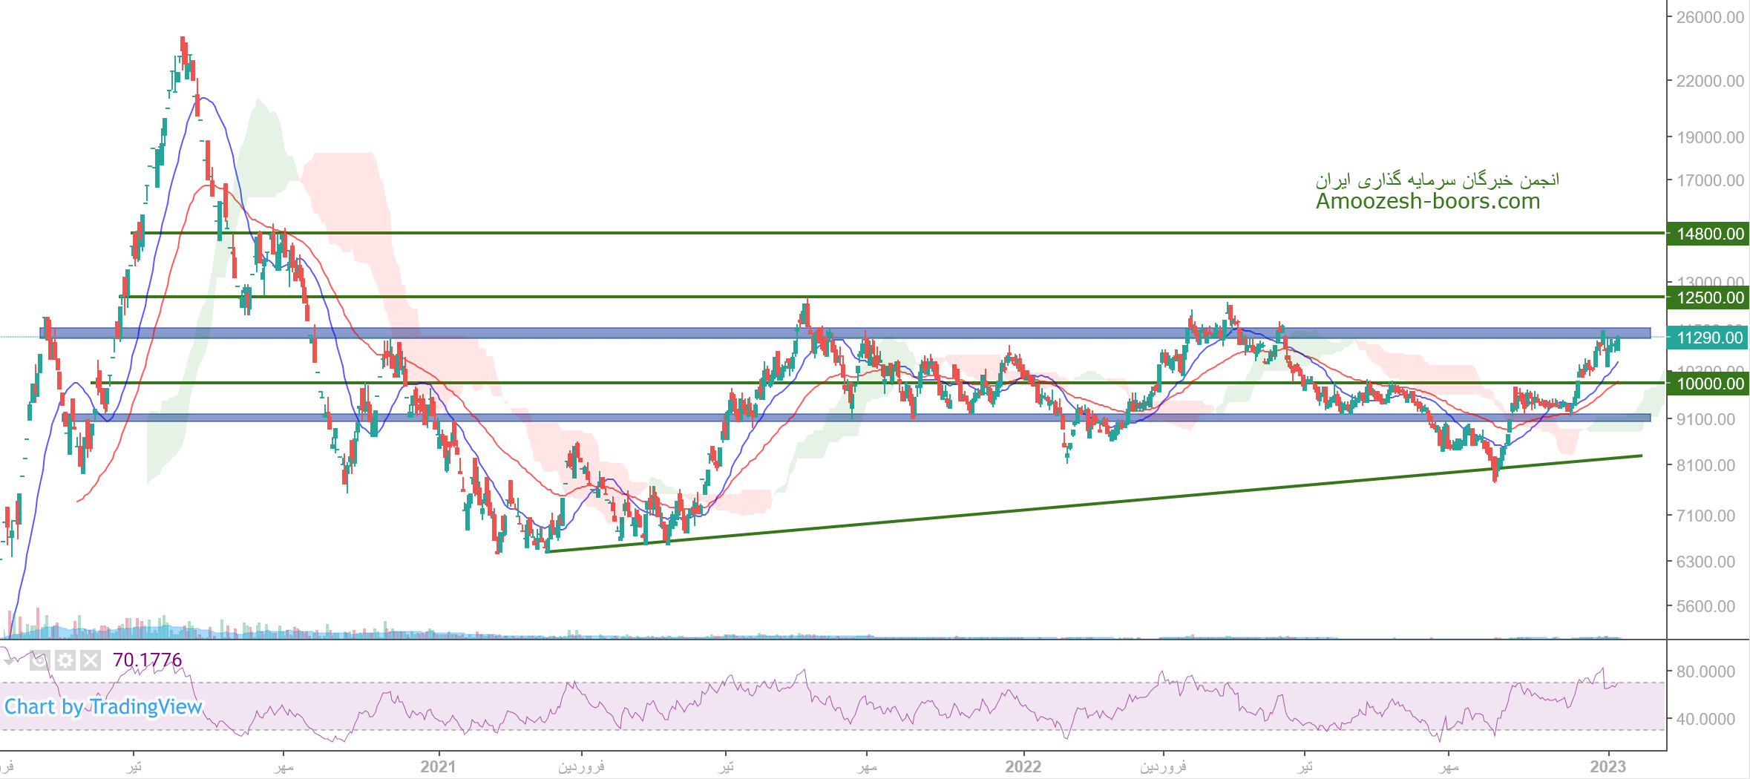Screen dimensions: 1750x779
Task: Remove RSI indicator with X icon
Action: coord(91,660)
